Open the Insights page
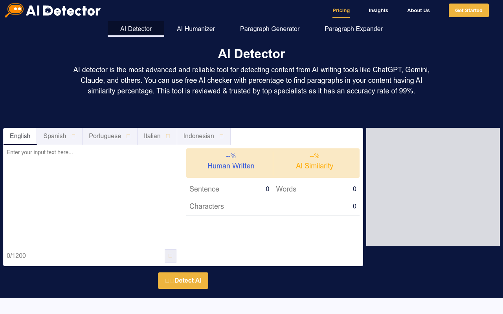Screen dimensions: 503x314 [x=378, y=11]
